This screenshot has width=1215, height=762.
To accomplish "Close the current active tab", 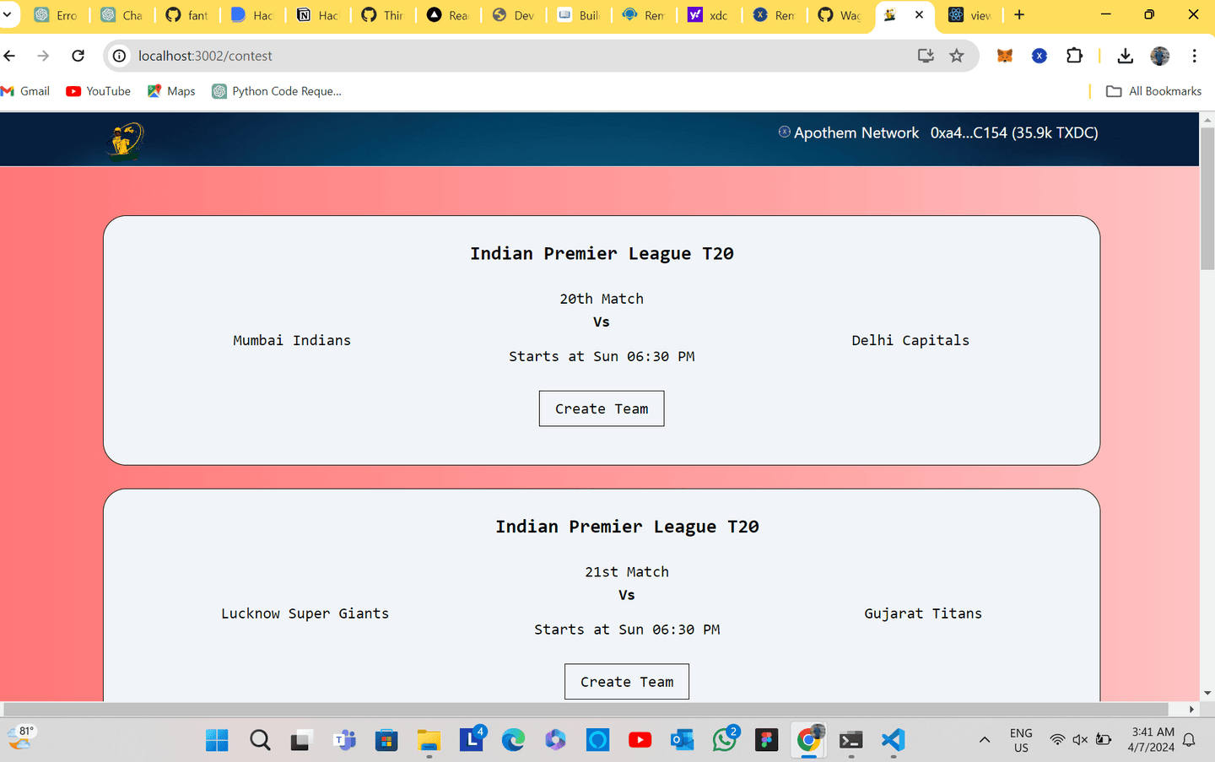I will [x=919, y=14].
